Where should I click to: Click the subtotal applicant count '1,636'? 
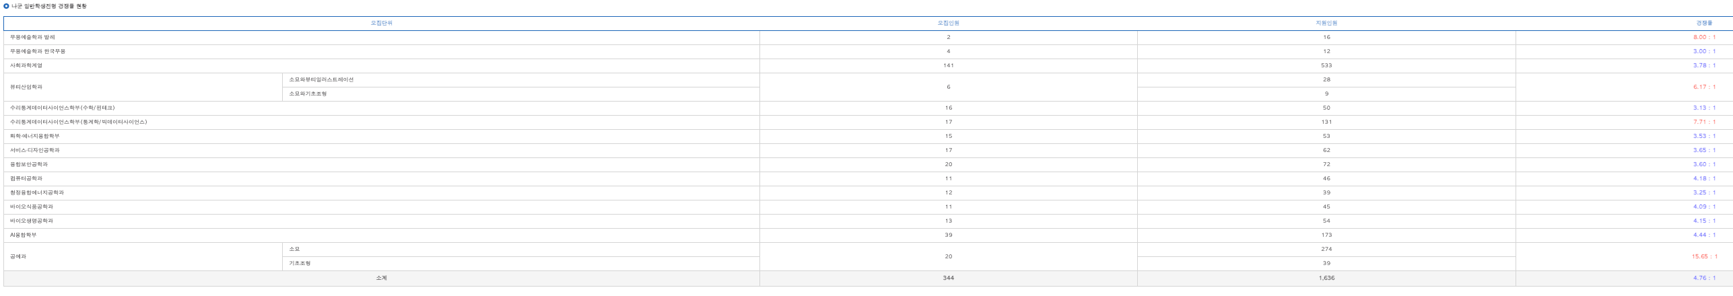tap(1326, 278)
